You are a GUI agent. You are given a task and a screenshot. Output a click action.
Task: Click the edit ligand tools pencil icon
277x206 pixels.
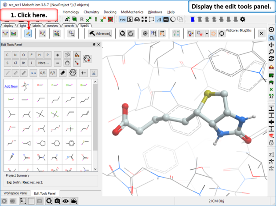click(x=28, y=33)
